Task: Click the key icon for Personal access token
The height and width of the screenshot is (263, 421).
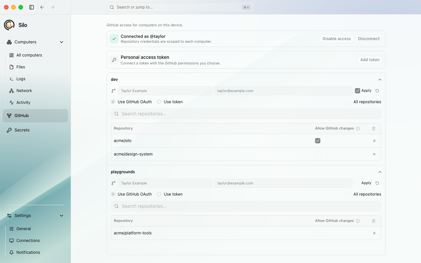Action: click(114, 60)
